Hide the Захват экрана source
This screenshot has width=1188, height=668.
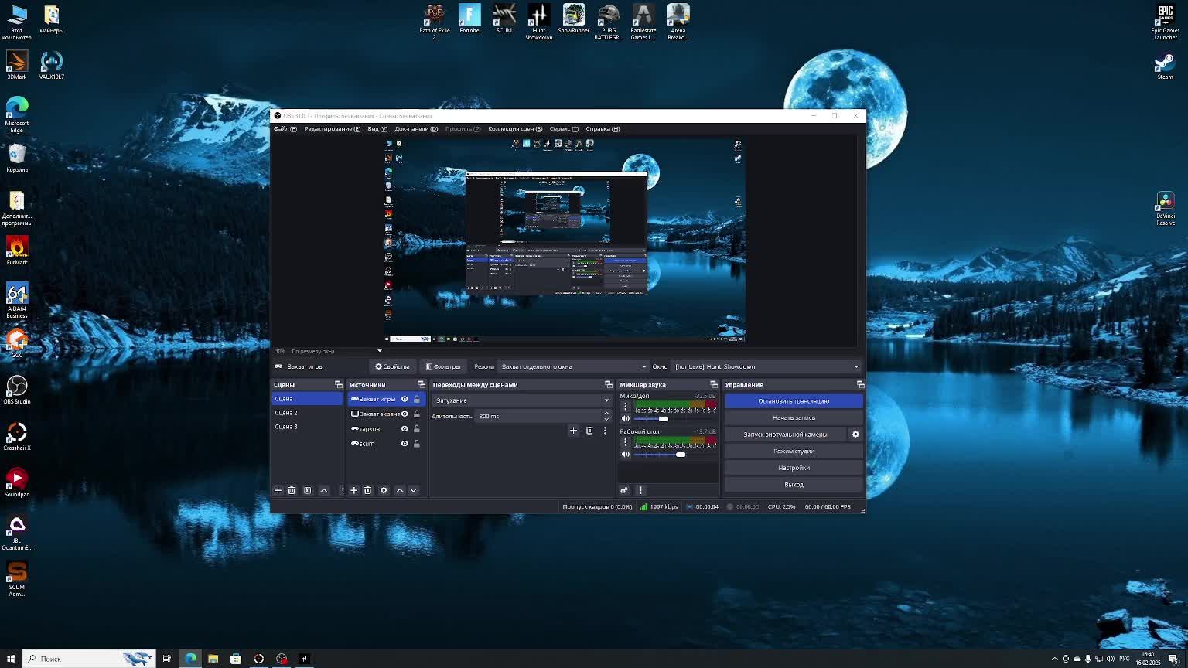pyautogui.click(x=405, y=414)
